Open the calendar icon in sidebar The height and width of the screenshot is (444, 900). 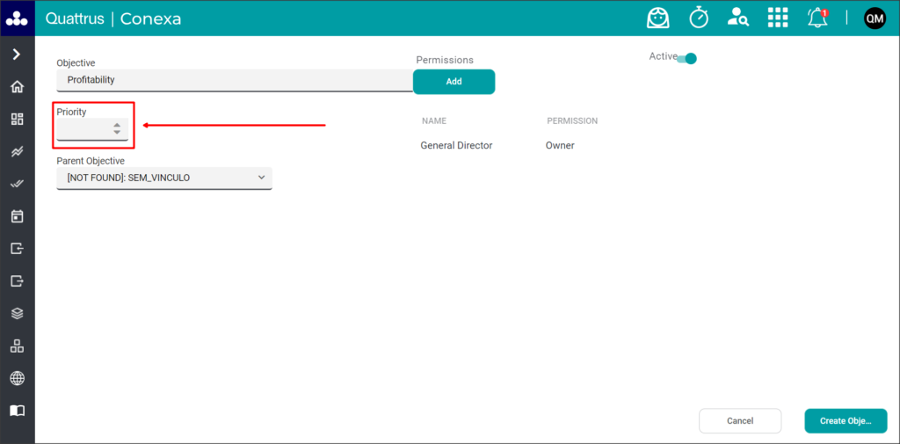point(18,216)
